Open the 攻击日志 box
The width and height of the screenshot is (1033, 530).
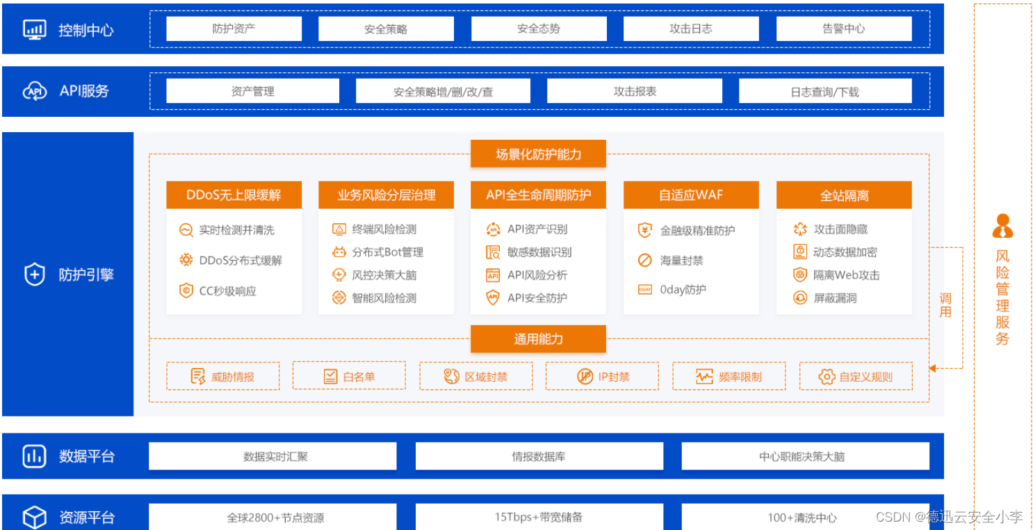click(691, 29)
